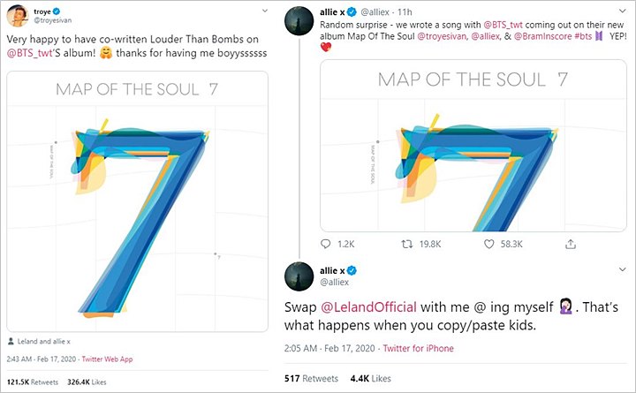View the 121.5K Retweets list

click(x=33, y=382)
